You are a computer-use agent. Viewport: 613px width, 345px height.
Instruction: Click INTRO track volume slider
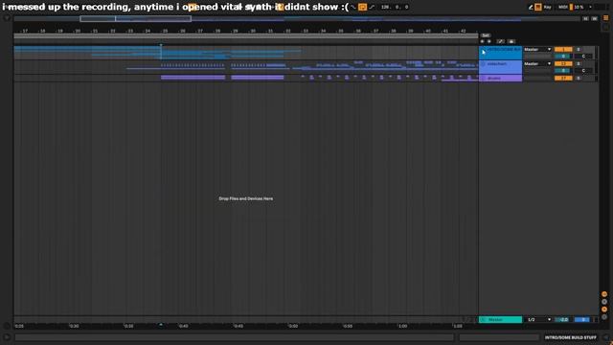click(563, 57)
